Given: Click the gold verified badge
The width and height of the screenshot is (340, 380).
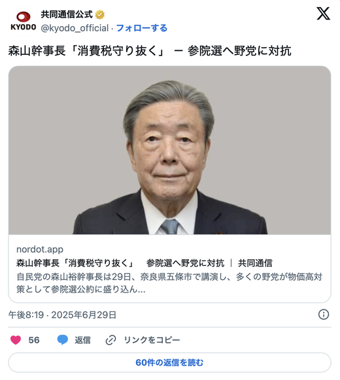Looking at the screenshot, I should coord(100,14).
